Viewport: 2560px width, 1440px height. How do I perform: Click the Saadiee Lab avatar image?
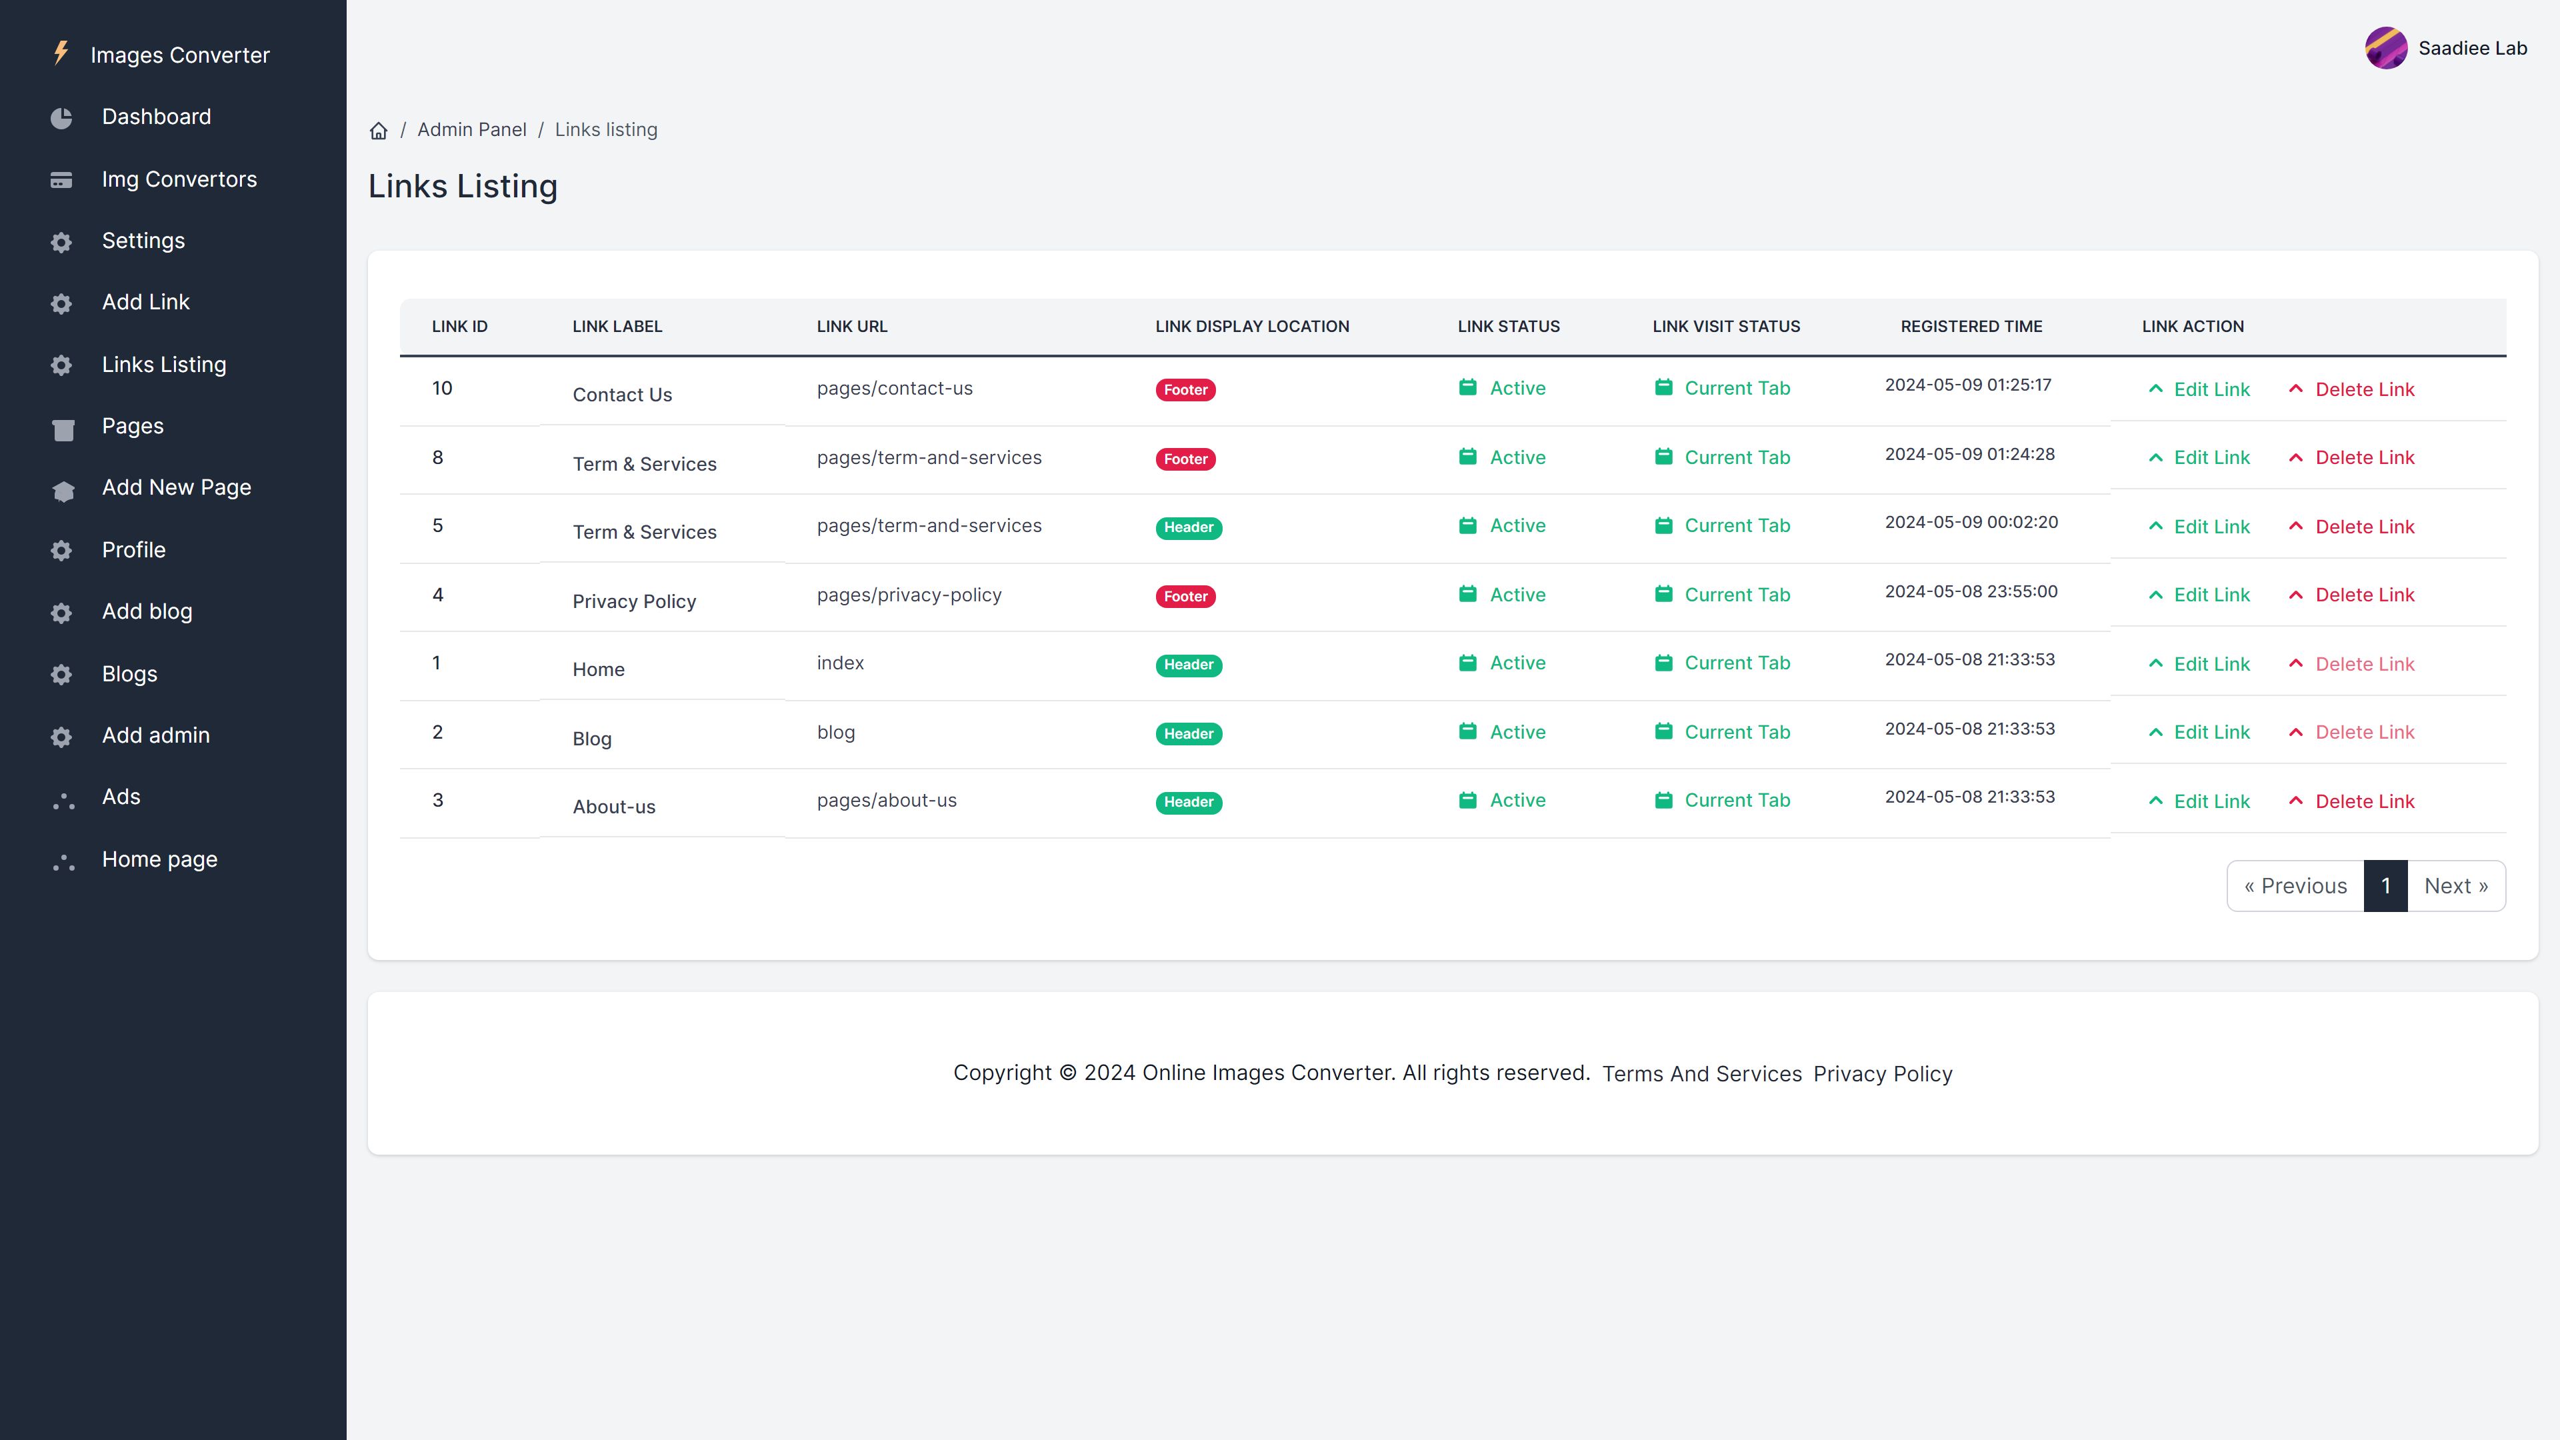coord(2385,48)
